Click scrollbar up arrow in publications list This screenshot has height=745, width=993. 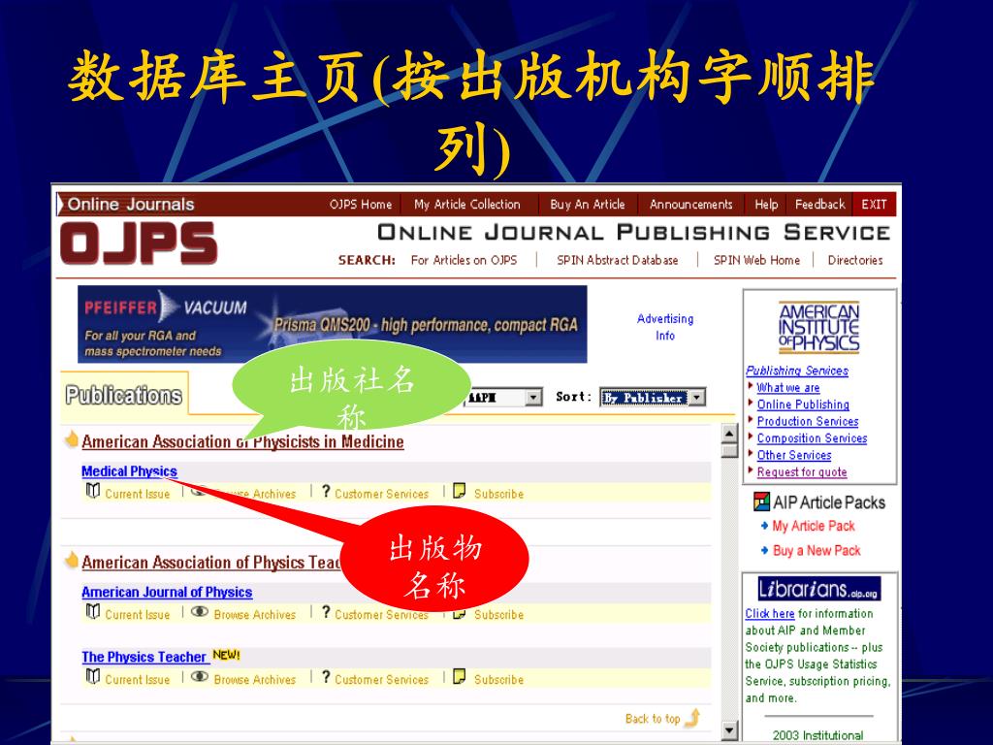[x=729, y=434]
